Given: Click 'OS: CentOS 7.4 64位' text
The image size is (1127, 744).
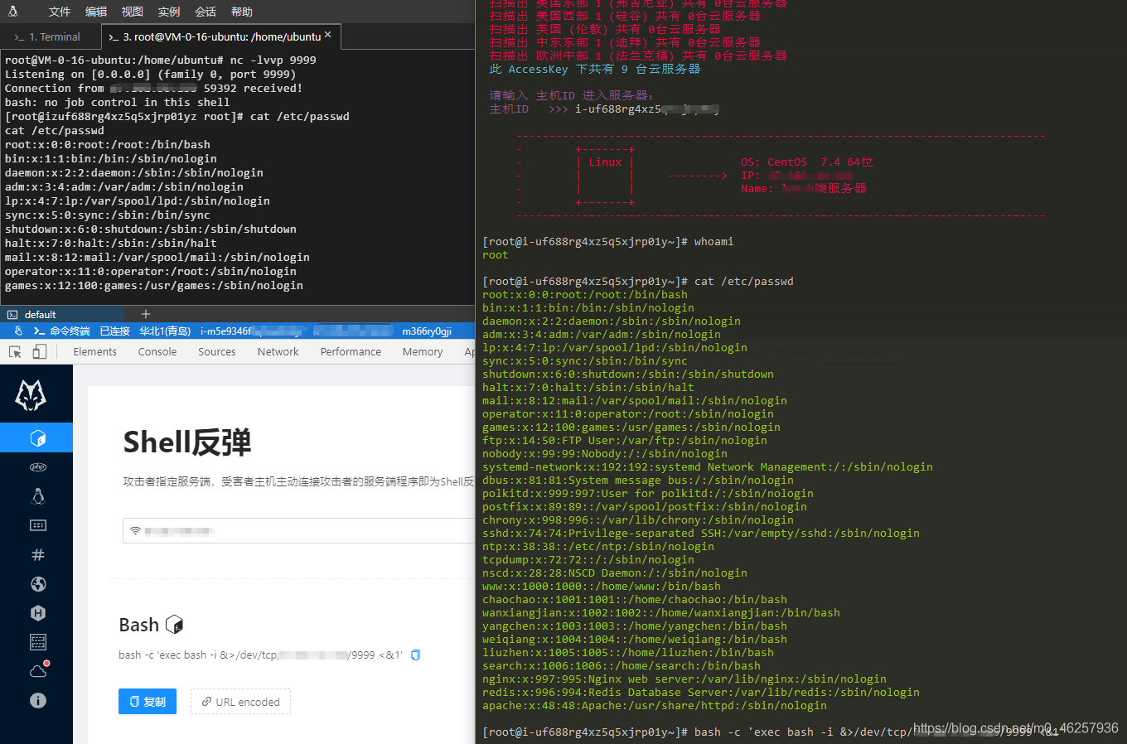Looking at the screenshot, I should coord(806,162).
